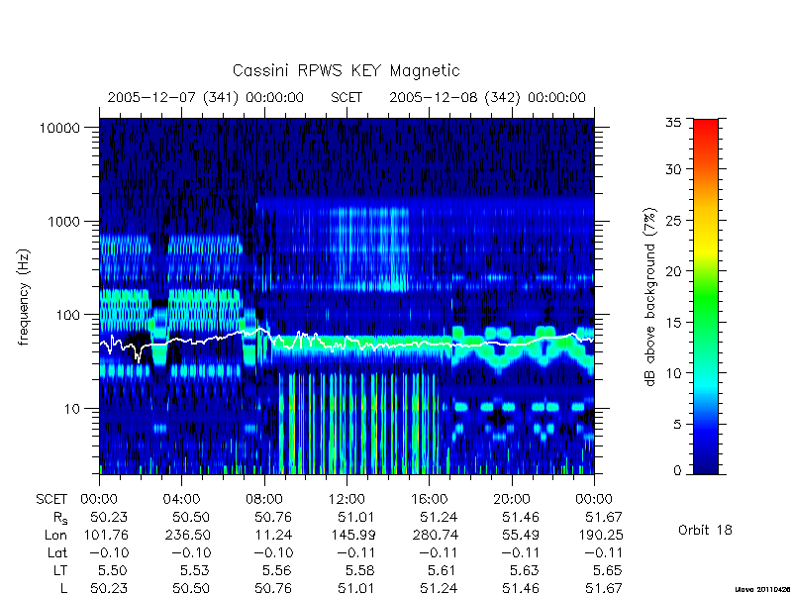Click the 'L' row label
The width and height of the screenshot is (792, 594).
(63, 588)
